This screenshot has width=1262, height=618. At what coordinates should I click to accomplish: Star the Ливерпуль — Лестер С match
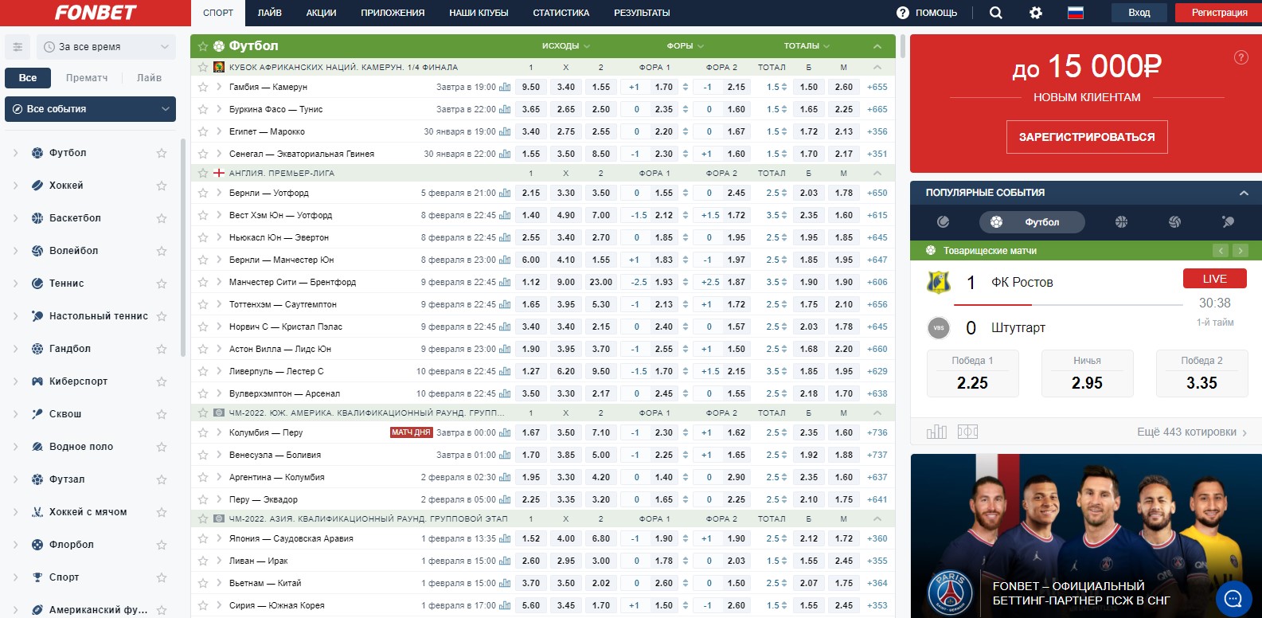coord(202,371)
